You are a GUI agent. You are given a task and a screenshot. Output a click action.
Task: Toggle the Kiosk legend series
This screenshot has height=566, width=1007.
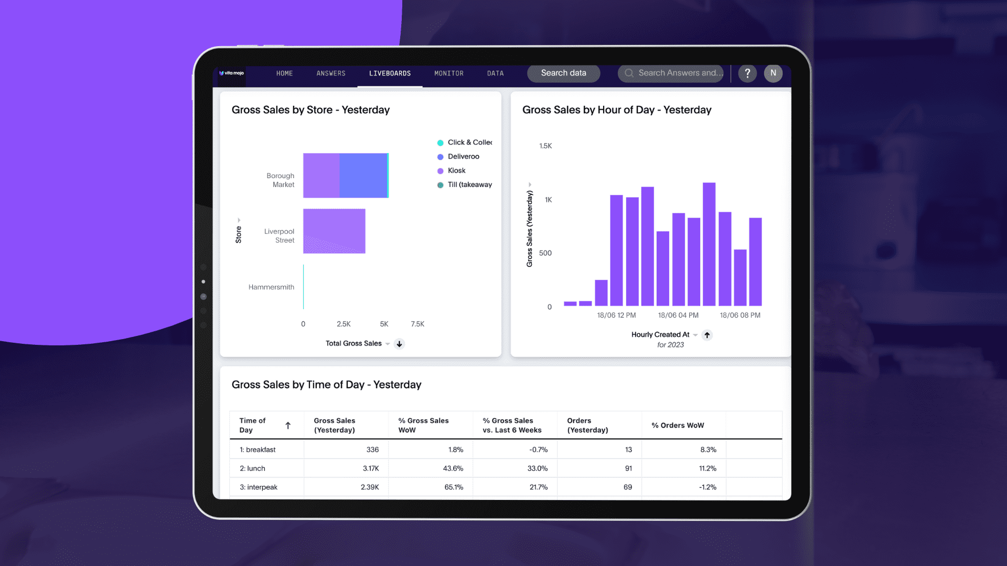coord(456,171)
